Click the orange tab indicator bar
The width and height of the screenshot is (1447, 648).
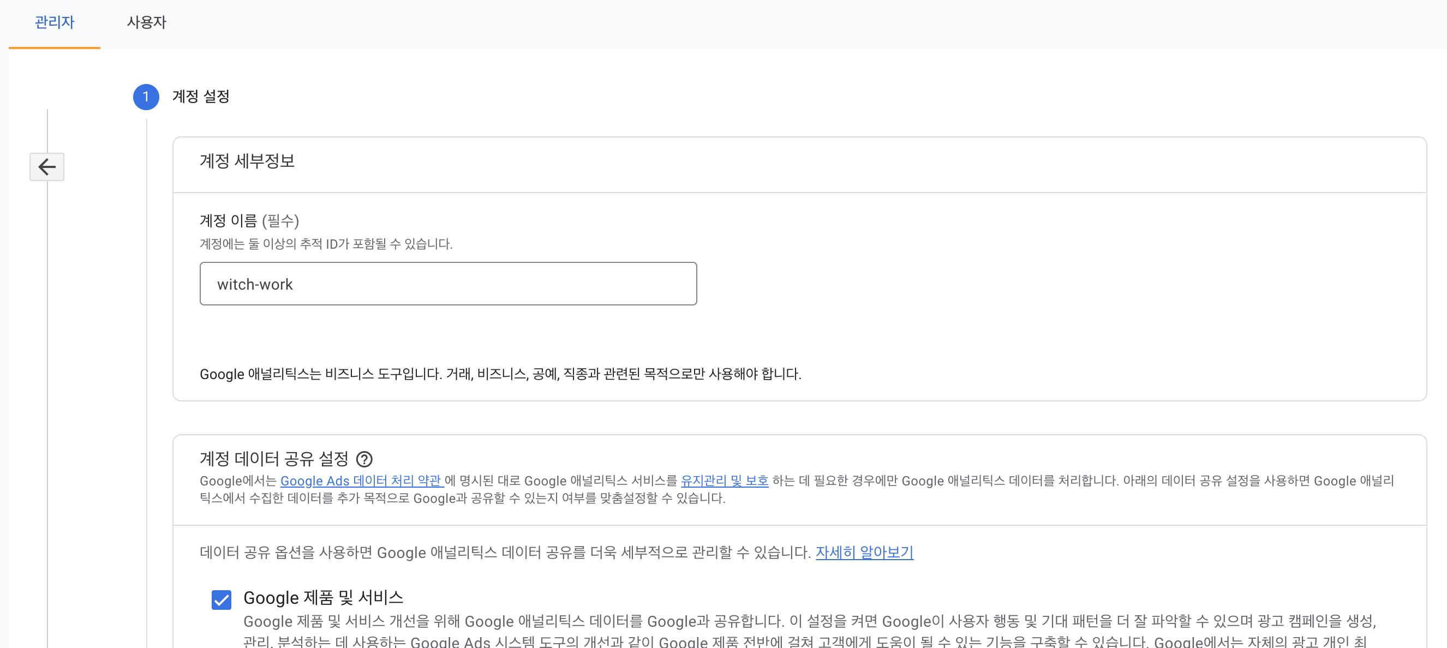click(54, 50)
